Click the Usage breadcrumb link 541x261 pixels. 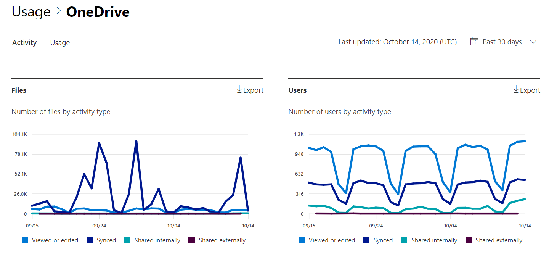point(31,11)
